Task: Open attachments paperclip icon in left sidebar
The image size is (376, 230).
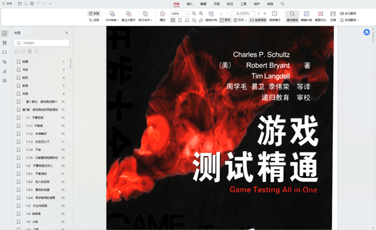Action: tap(4, 62)
